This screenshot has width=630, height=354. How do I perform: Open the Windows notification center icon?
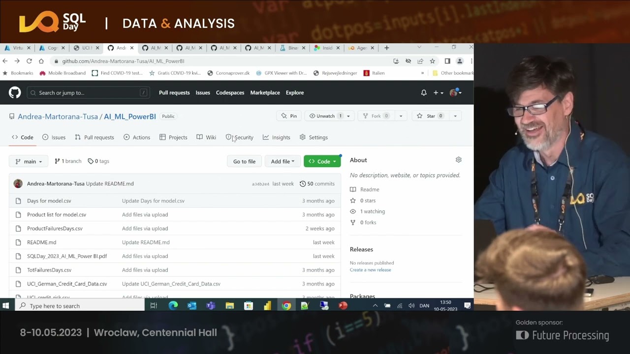pos(468,306)
